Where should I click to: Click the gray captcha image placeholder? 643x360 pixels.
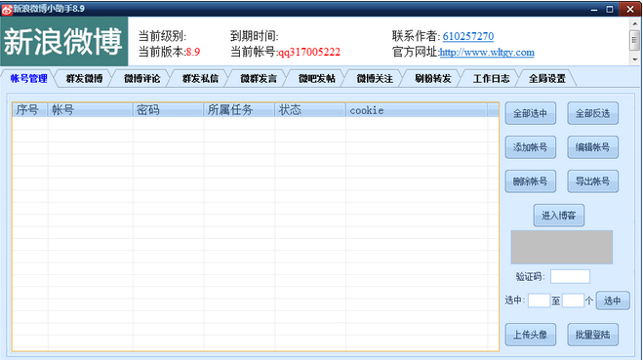tap(561, 247)
